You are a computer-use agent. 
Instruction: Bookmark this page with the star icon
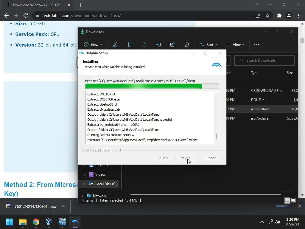pyautogui.click(x=267, y=16)
